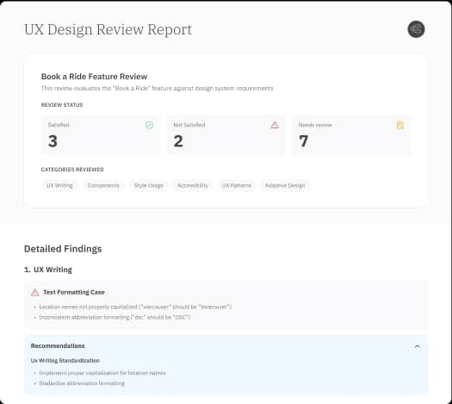Click the dark circular logo icon
452x404 pixels.
pyautogui.click(x=416, y=29)
